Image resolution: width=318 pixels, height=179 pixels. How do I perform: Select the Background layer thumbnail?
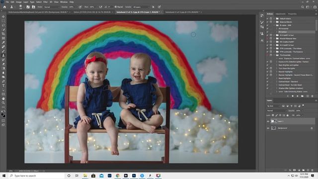point(274,128)
